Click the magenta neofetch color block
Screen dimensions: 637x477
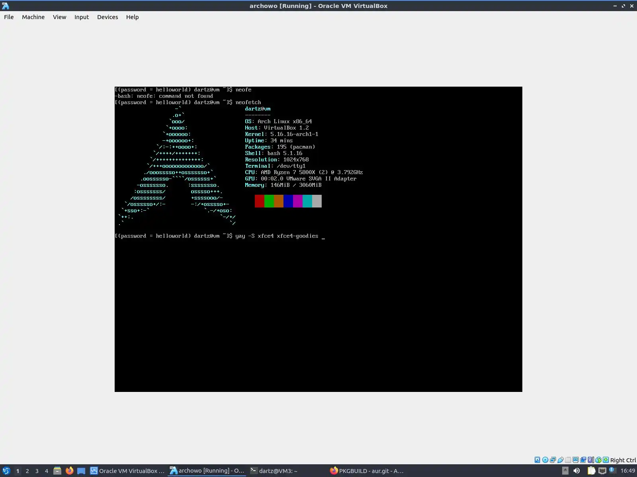pyautogui.click(x=298, y=201)
